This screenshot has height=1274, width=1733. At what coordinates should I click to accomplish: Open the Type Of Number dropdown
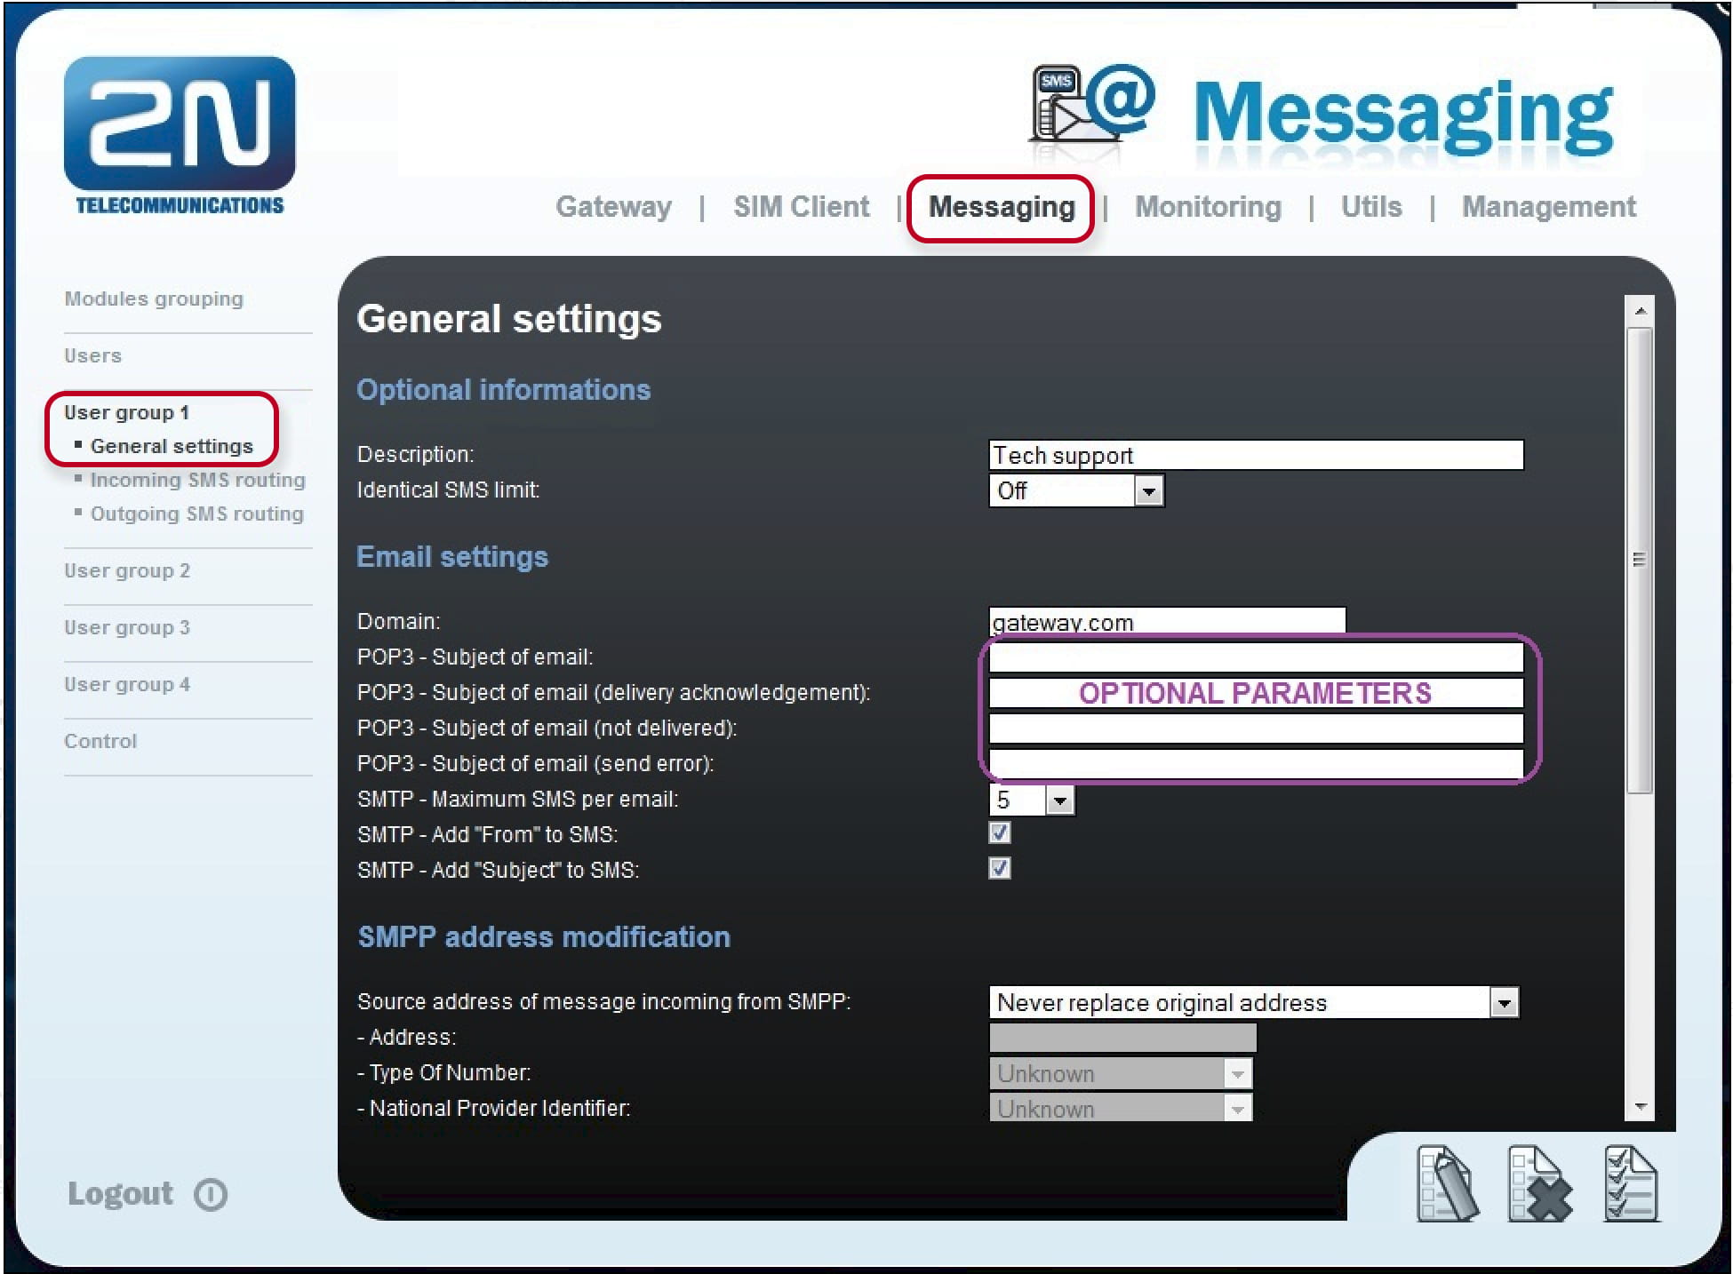[x=1121, y=1073]
